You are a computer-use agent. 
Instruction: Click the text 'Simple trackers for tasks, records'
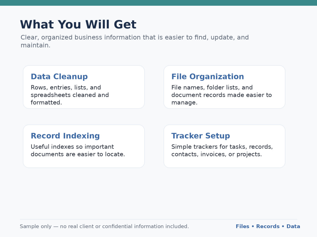[x=222, y=150]
